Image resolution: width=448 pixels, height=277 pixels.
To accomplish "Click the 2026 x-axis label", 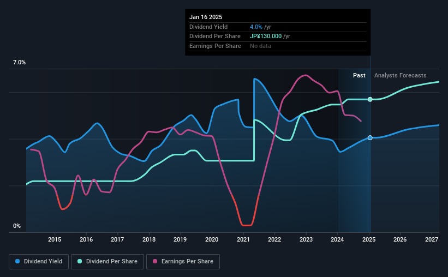I will tap(400, 239).
